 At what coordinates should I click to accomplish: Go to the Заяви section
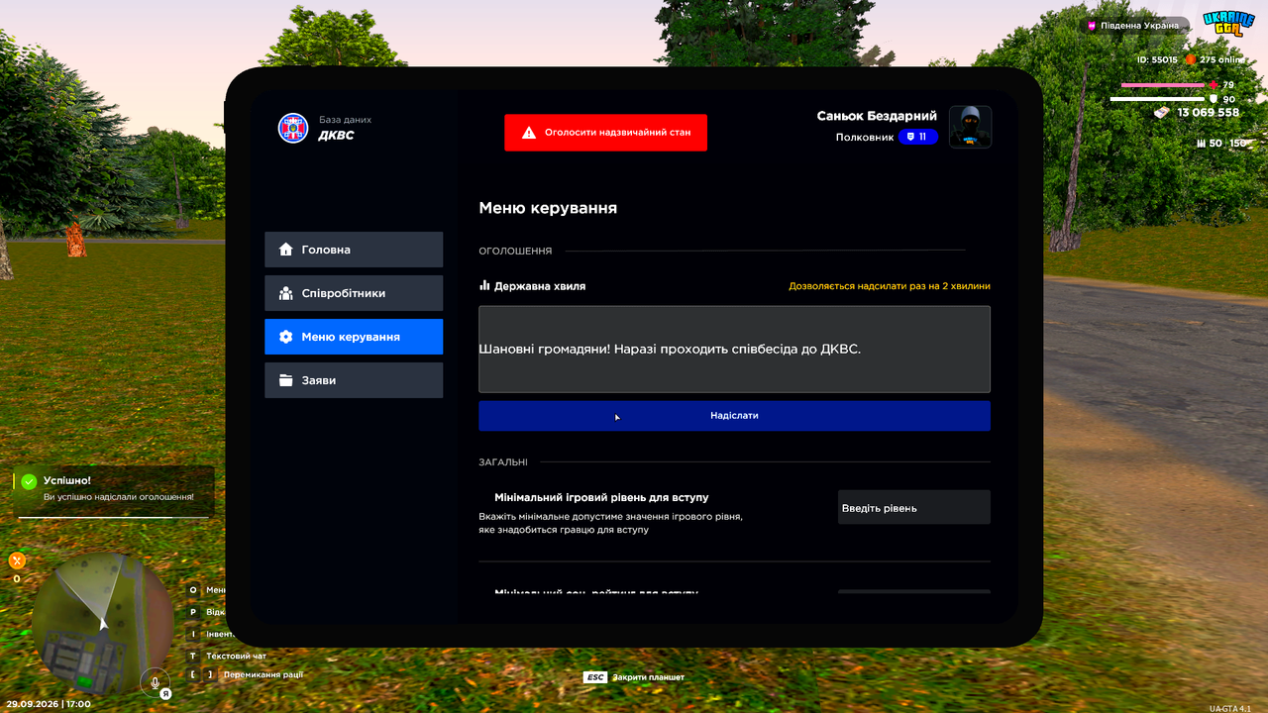point(354,380)
